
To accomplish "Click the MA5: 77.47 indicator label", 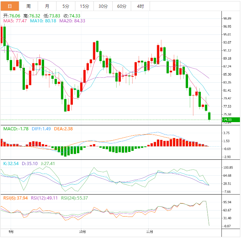I will 15,21.
